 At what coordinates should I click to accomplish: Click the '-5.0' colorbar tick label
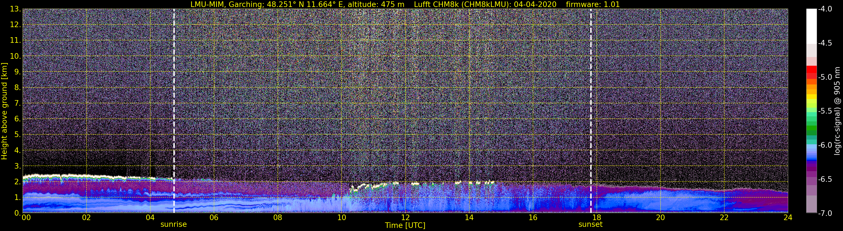tap(825, 77)
